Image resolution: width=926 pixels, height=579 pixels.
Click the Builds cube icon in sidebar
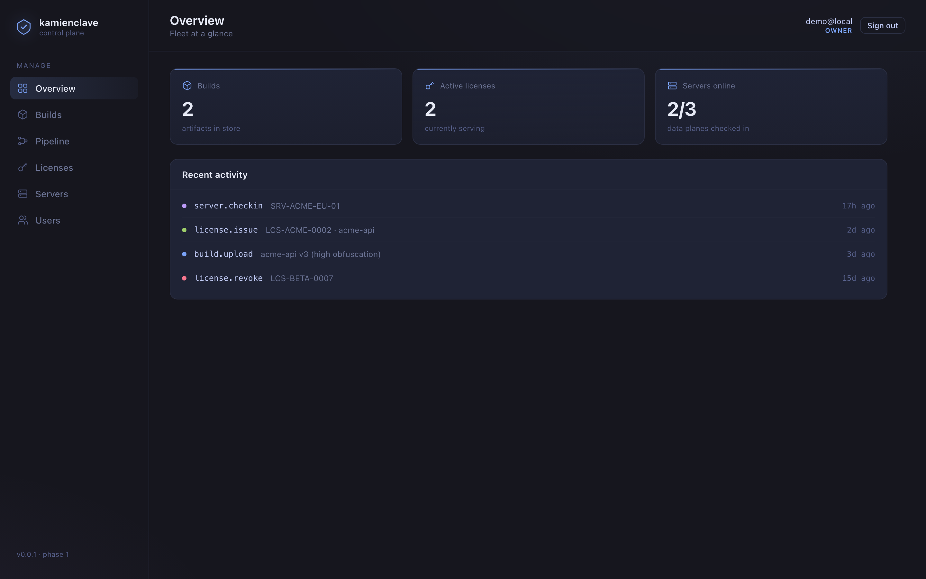coord(23,115)
